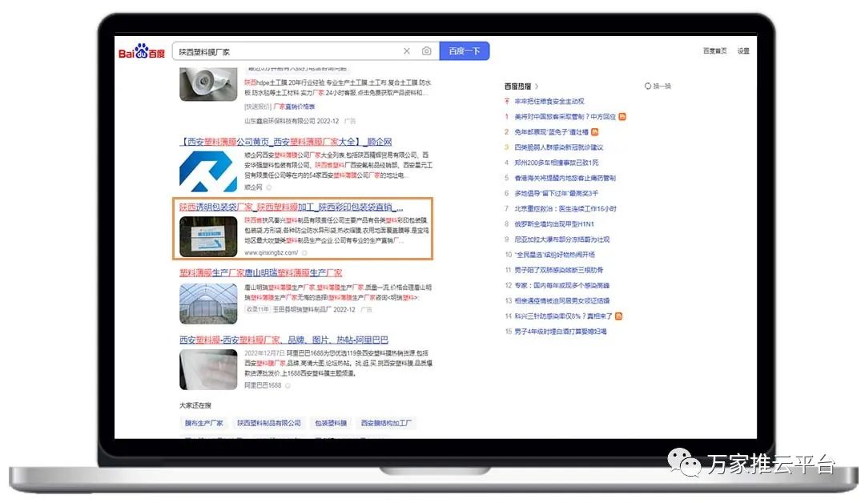Click the top pinned hot-search arrow icon

point(507,102)
